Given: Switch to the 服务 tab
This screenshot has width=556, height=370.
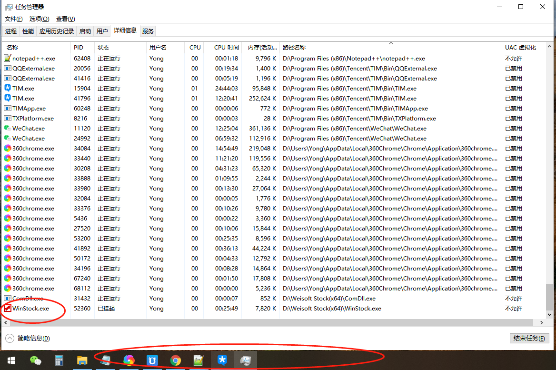Looking at the screenshot, I should click(x=148, y=31).
